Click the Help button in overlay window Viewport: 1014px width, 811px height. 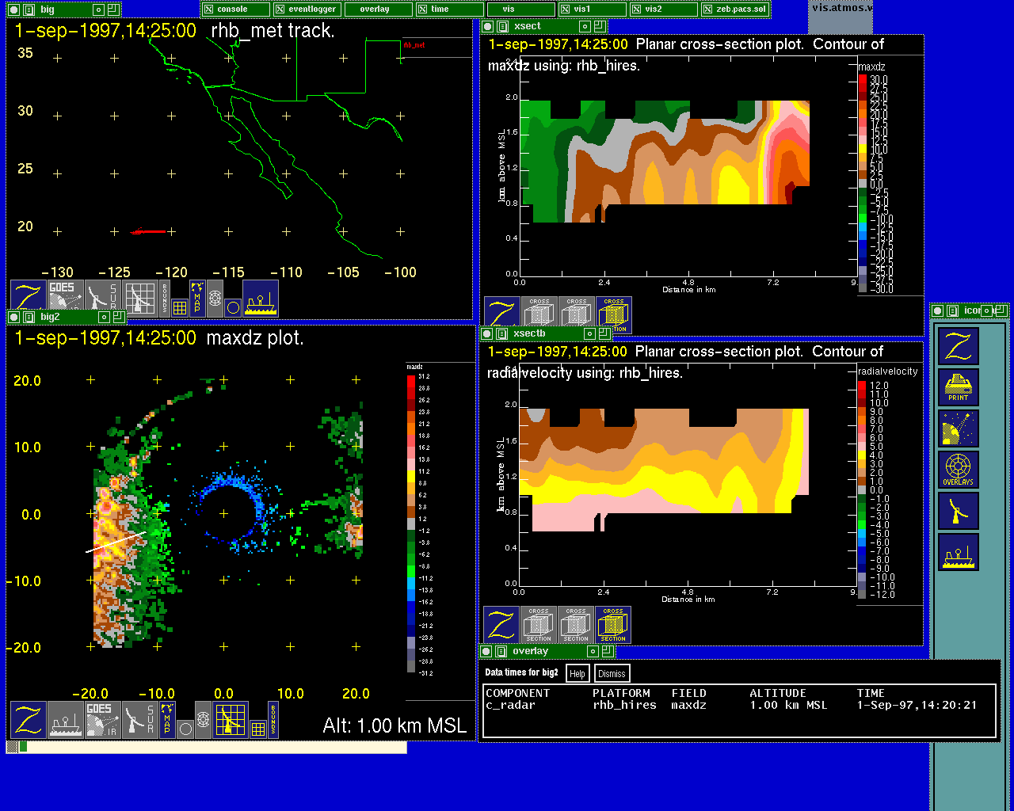tap(578, 673)
